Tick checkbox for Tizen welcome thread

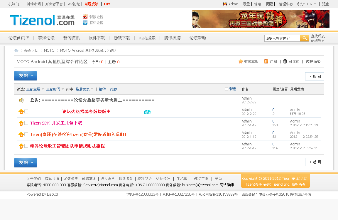click(26, 134)
